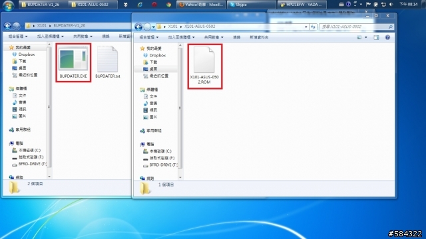Open the Windows Start orb
This screenshot has height=239, width=426.
point(9,5)
